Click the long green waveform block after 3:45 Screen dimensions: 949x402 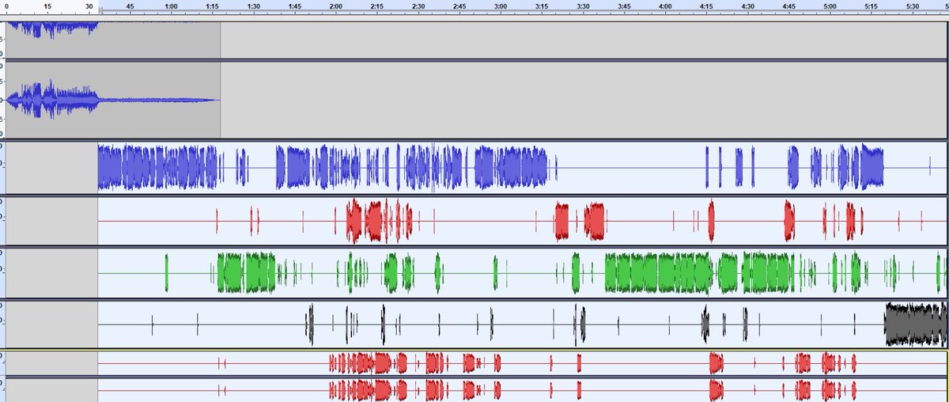[x=658, y=273]
